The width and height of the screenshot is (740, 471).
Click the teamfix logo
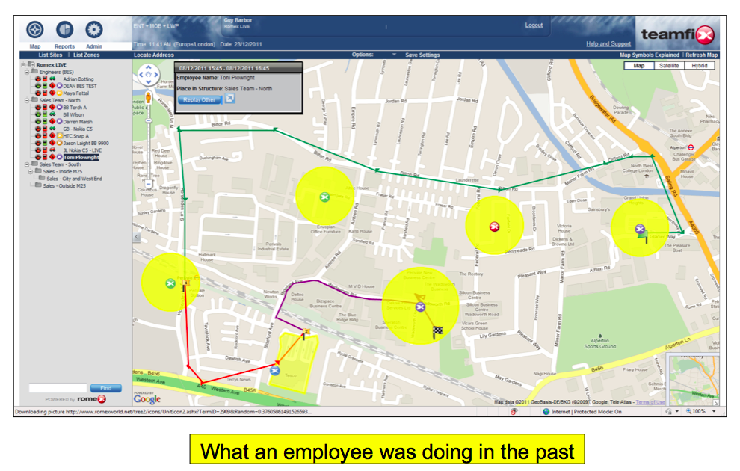[678, 34]
